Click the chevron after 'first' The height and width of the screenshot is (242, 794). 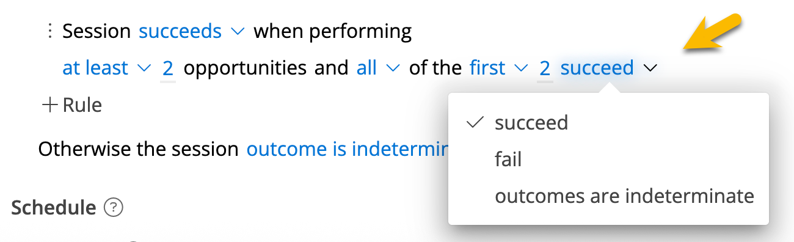(521, 68)
